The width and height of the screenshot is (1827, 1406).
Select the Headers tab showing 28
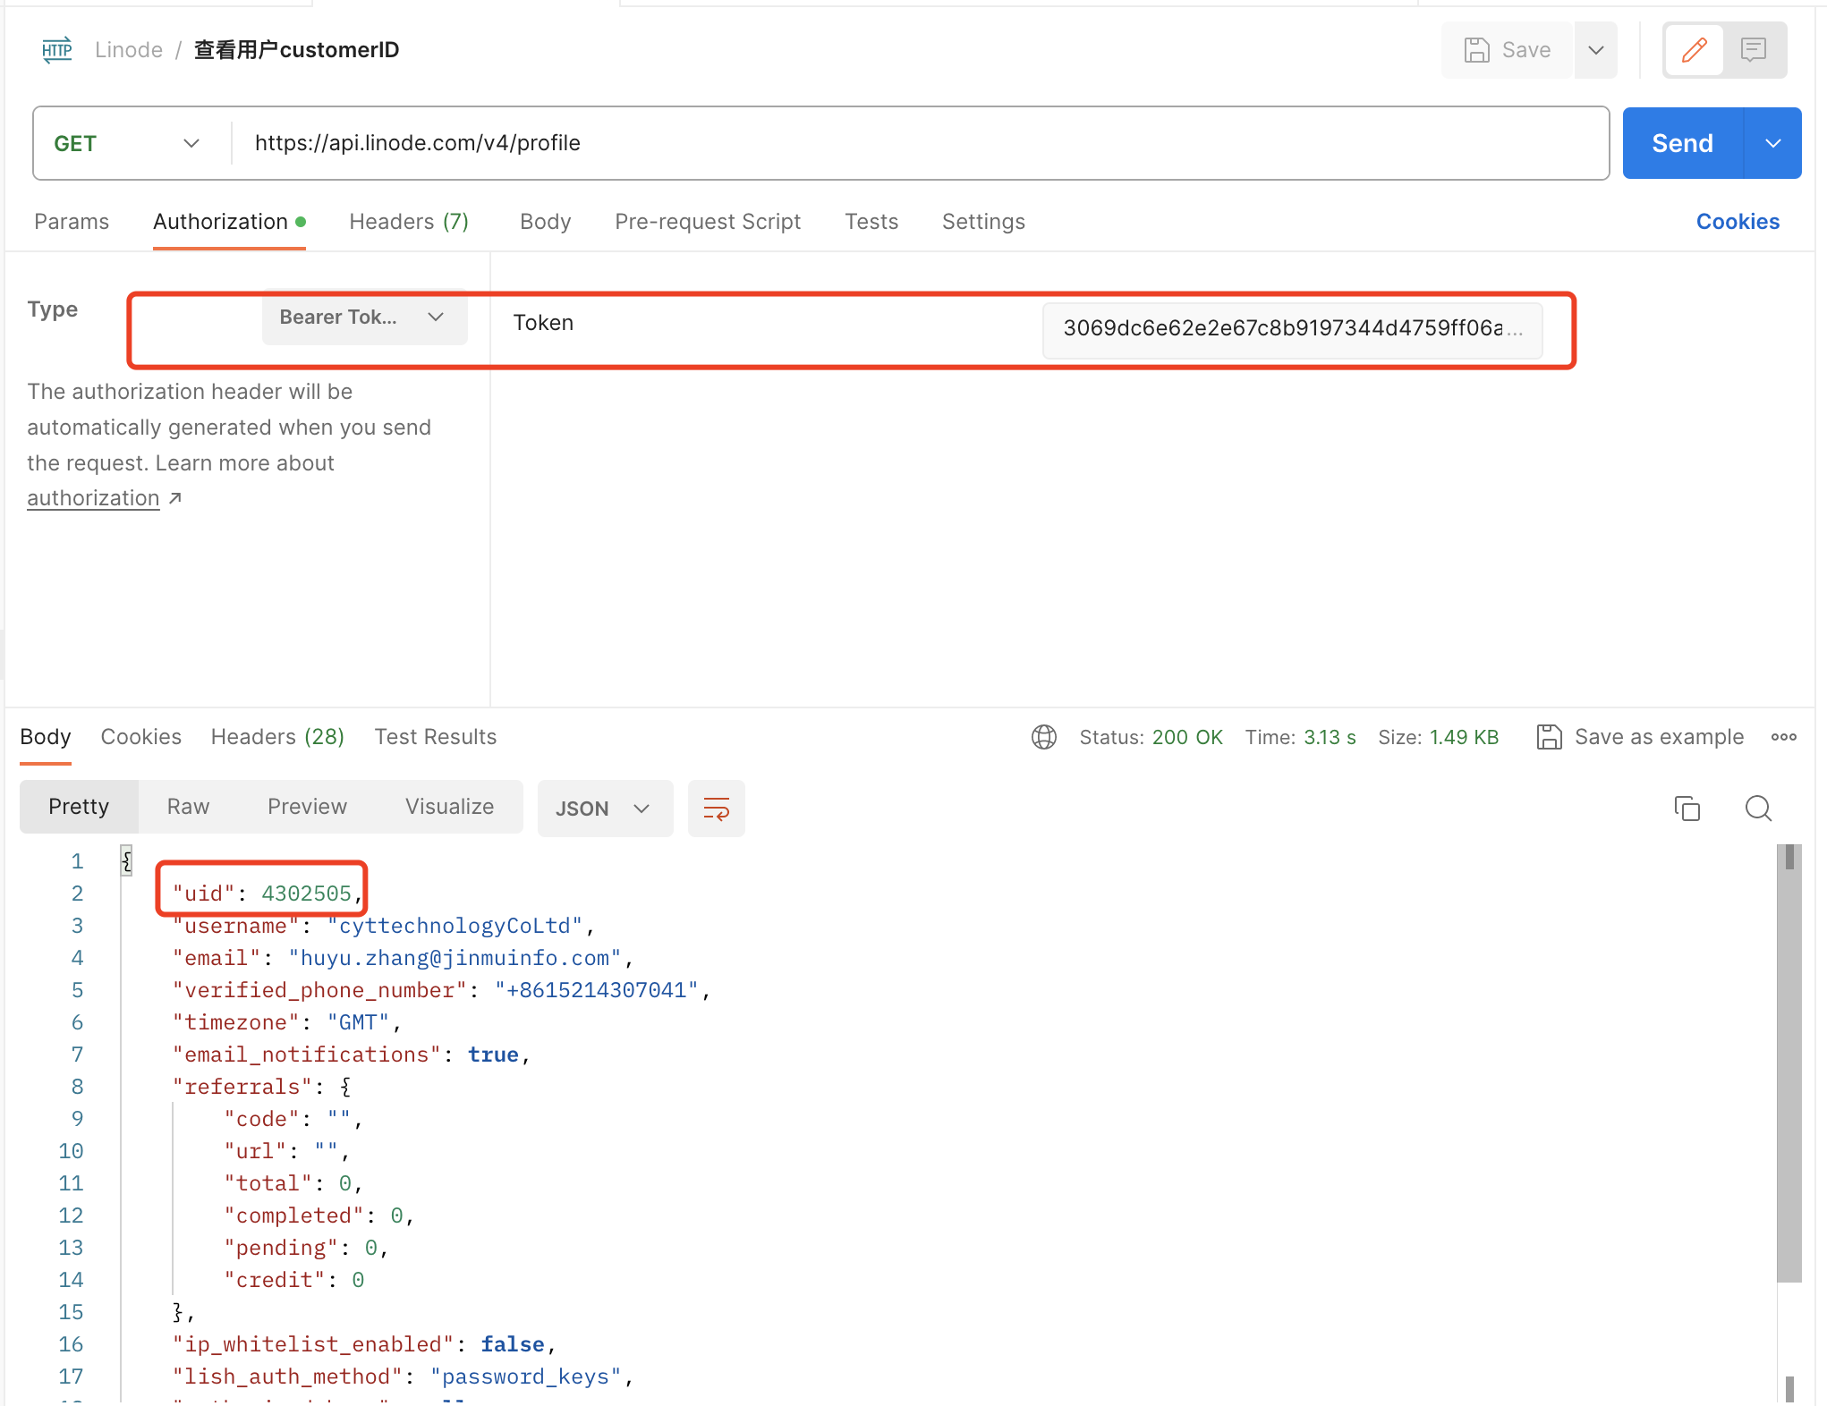pos(279,737)
